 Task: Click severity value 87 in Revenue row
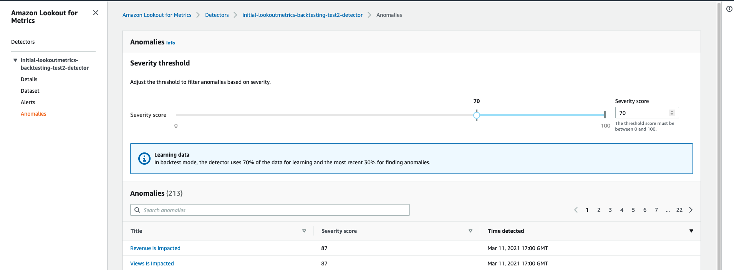click(x=325, y=248)
